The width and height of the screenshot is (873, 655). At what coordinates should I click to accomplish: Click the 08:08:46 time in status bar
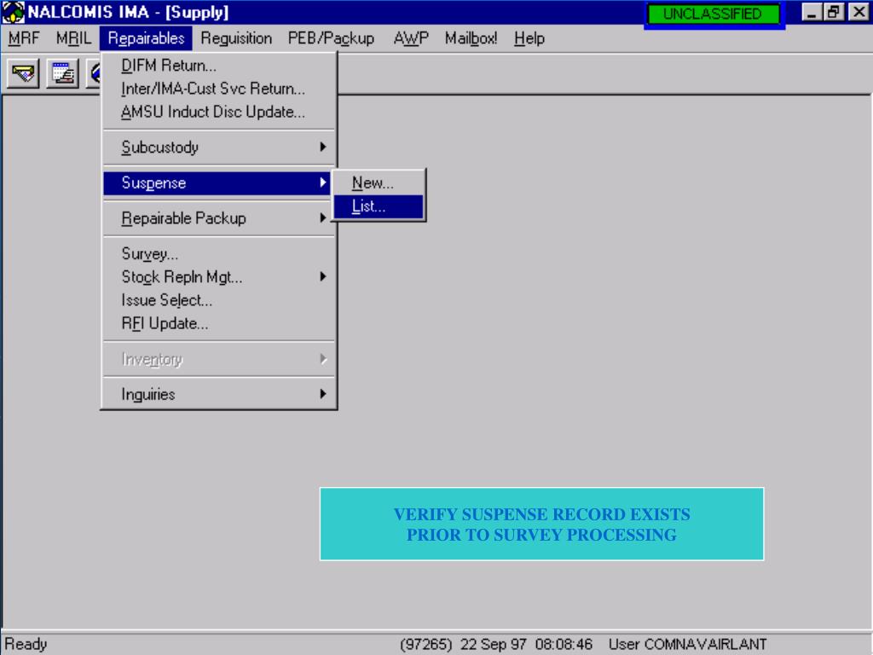pos(564,644)
